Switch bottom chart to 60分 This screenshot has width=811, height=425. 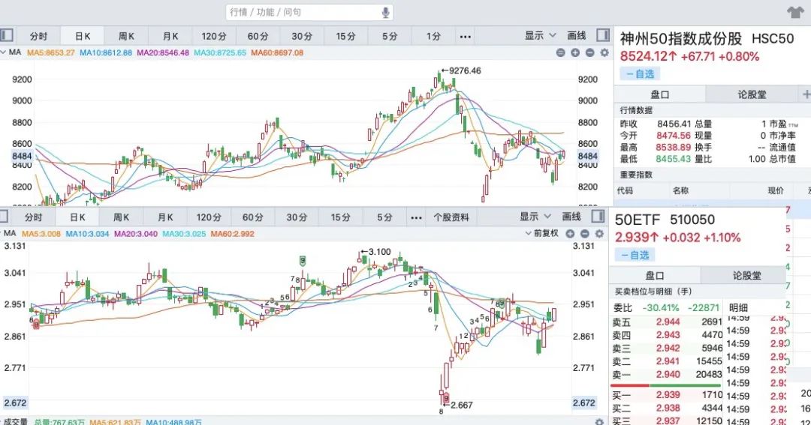pyautogui.click(x=253, y=217)
